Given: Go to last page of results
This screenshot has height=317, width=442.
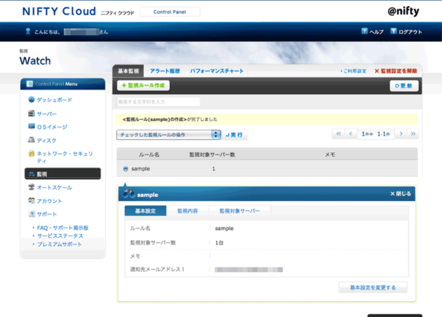Looking at the screenshot, I should tap(413, 133).
